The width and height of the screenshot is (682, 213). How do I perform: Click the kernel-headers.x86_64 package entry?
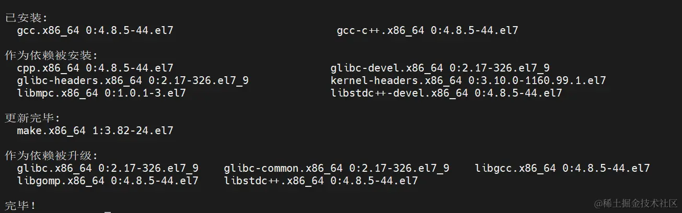coord(468,80)
